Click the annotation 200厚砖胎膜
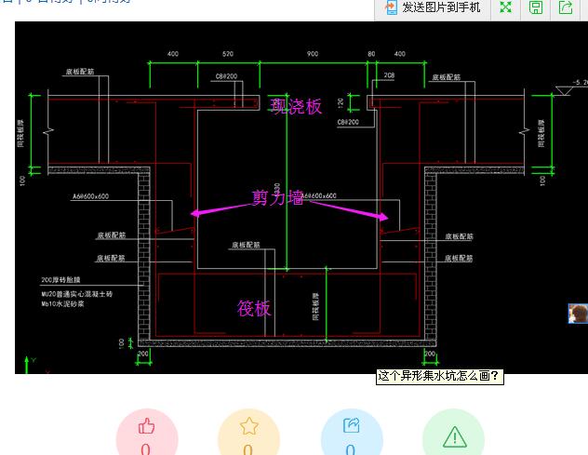588x455 pixels. [x=60, y=280]
